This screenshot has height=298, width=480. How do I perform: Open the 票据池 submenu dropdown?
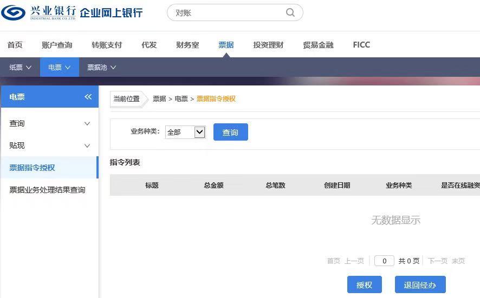pyautogui.click(x=101, y=68)
